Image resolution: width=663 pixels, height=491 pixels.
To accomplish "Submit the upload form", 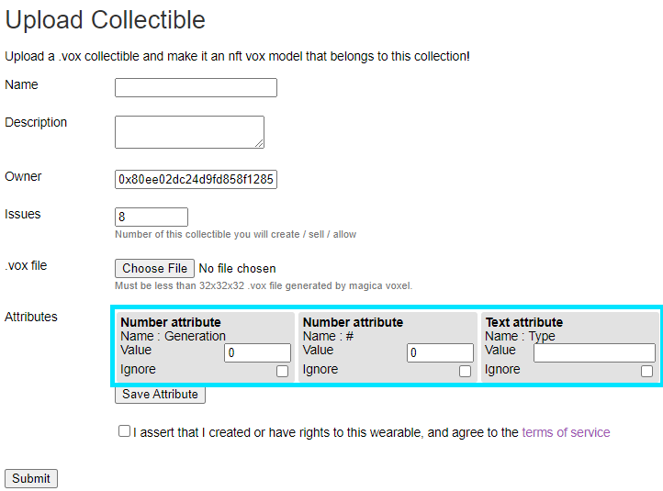I will (x=31, y=478).
